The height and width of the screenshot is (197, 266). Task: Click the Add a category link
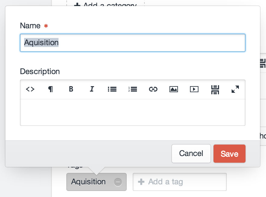point(106,4)
